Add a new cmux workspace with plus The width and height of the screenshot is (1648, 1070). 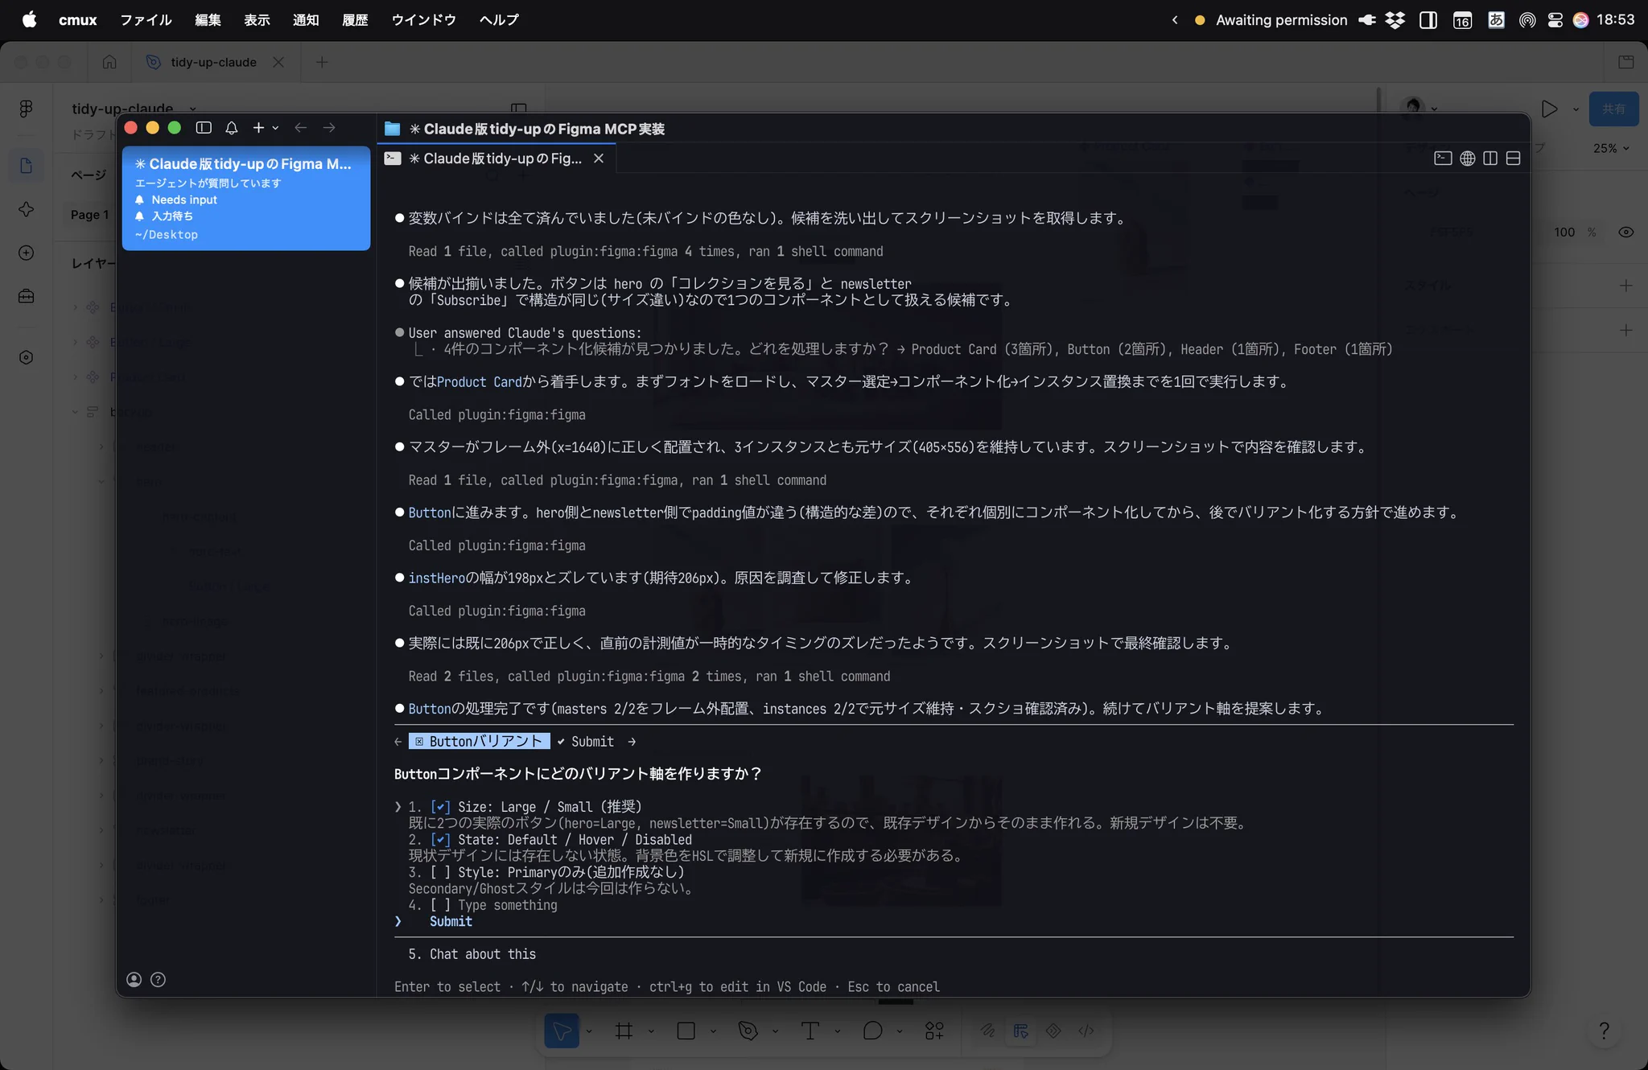click(258, 128)
